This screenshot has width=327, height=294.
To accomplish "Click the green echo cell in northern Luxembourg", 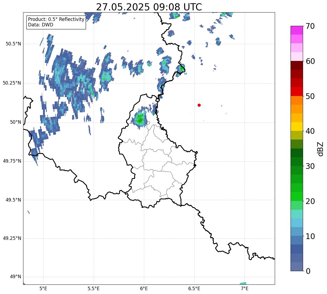I will point(140,119).
